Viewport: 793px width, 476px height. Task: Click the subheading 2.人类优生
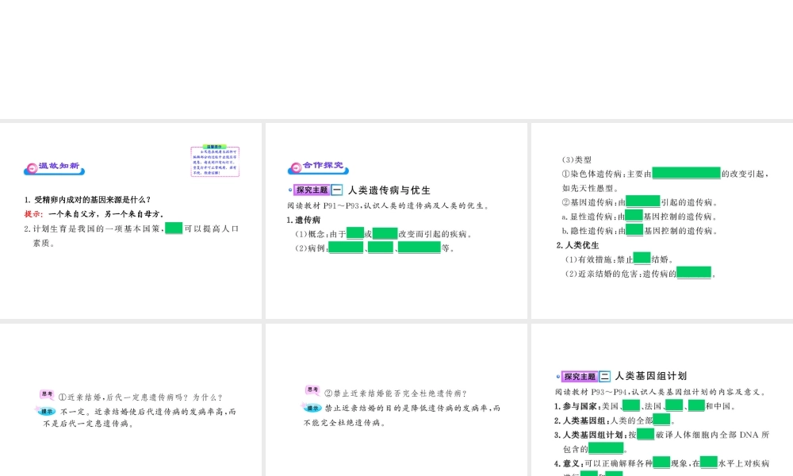click(577, 245)
